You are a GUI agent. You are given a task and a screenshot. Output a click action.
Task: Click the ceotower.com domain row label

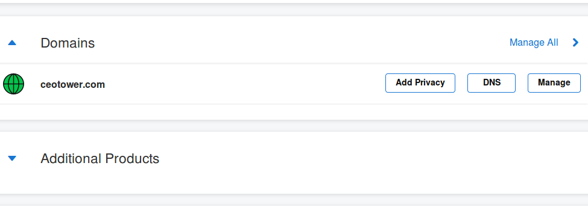(x=73, y=85)
